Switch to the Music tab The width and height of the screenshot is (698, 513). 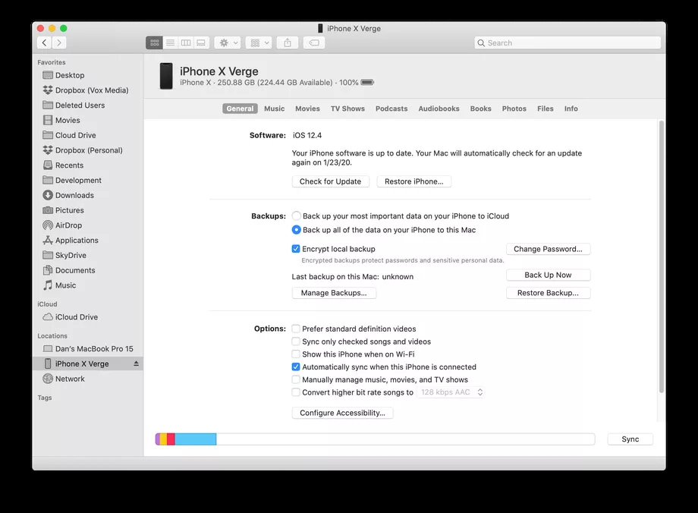274,109
